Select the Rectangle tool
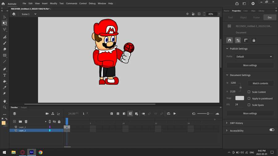Screen dimensions: 278x156 pos(5,55)
